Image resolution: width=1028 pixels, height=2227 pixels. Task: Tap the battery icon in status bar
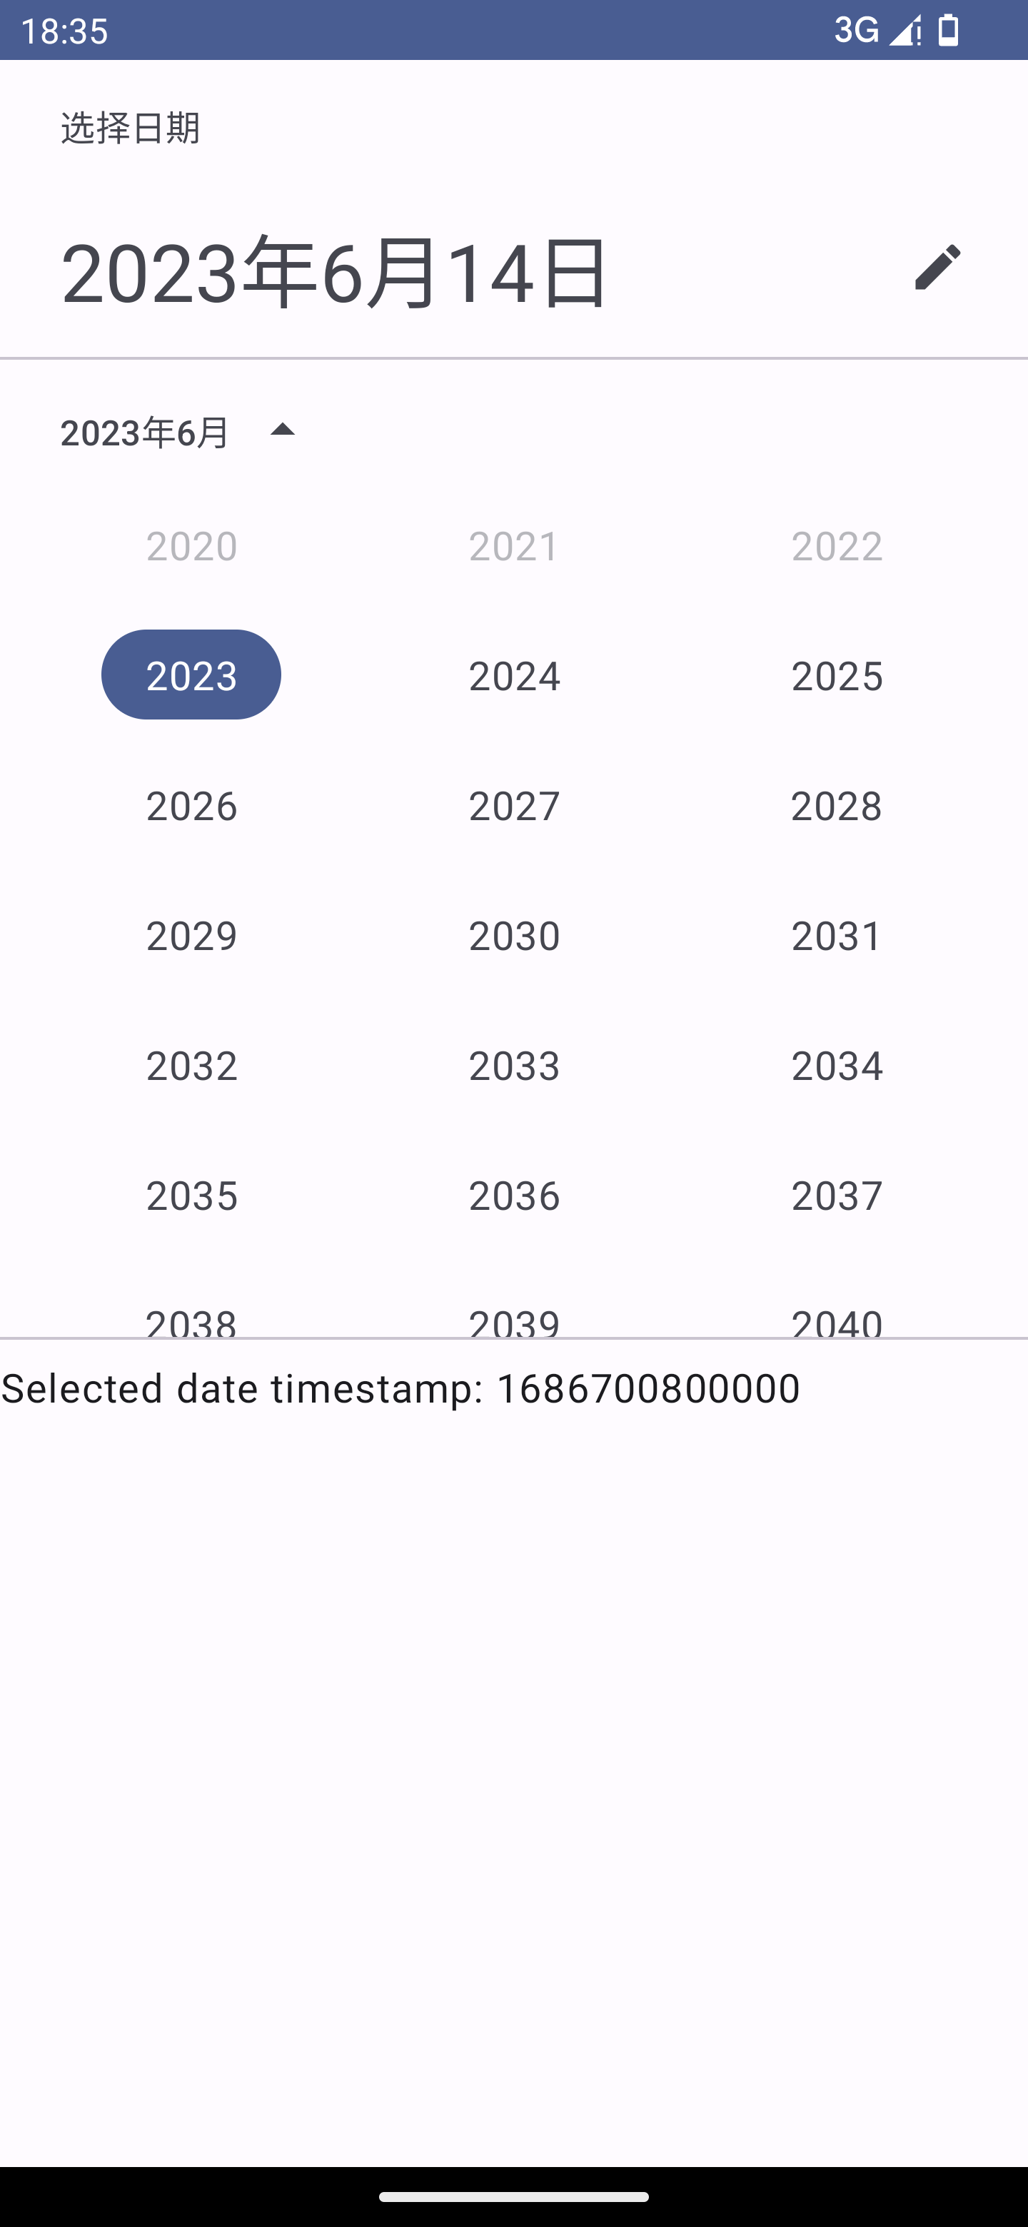pos(949,30)
